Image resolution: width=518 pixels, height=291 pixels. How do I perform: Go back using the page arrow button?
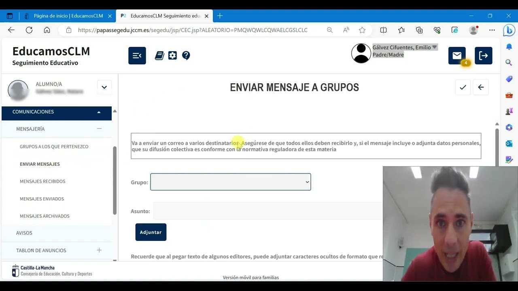click(x=481, y=87)
